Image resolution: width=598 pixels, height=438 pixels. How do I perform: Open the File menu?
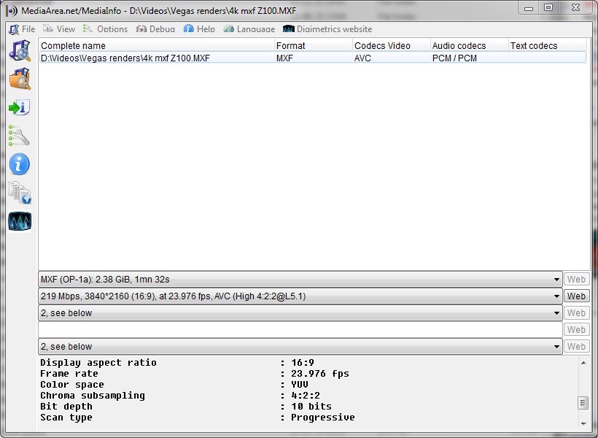[x=22, y=29]
